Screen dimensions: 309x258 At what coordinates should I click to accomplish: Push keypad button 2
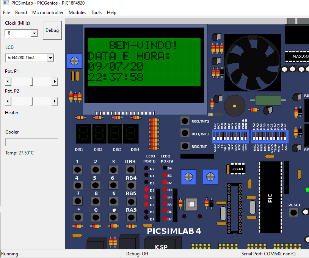click(x=96, y=170)
